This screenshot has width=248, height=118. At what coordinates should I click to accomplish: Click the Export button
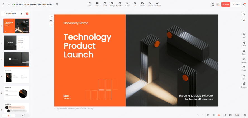pyautogui.click(x=236, y=4)
